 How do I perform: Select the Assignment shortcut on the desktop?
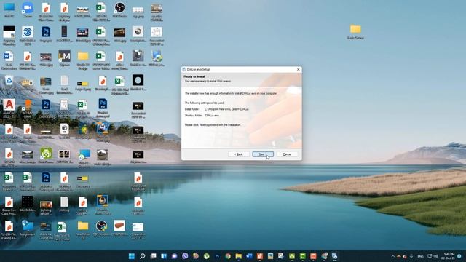[28, 228]
